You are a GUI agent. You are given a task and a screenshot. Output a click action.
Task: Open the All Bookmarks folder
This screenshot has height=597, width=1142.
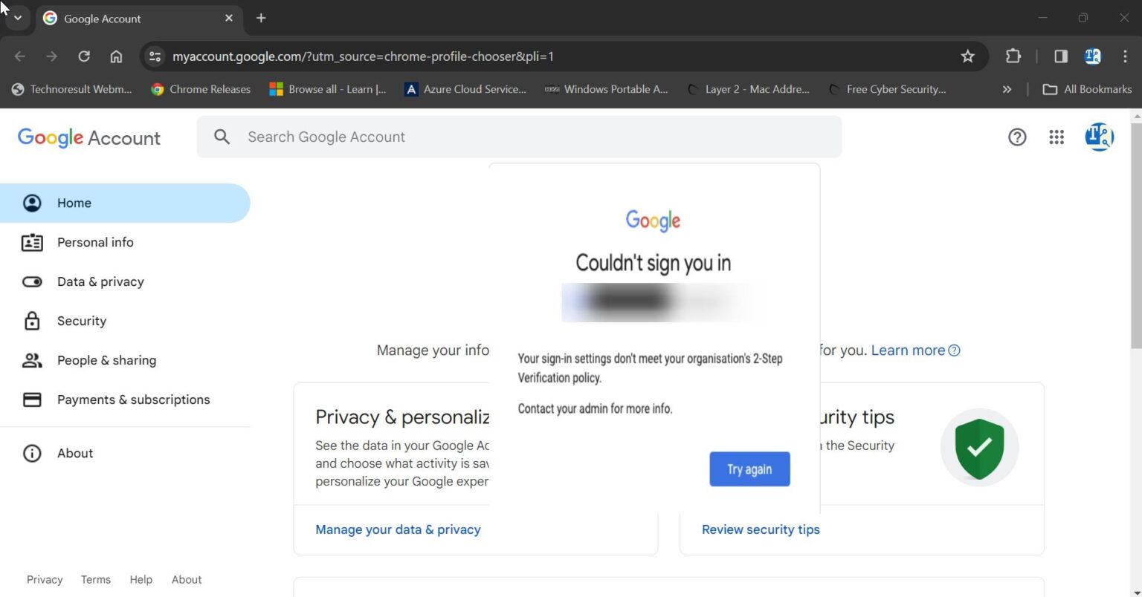pyautogui.click(x=1087, y=89)
